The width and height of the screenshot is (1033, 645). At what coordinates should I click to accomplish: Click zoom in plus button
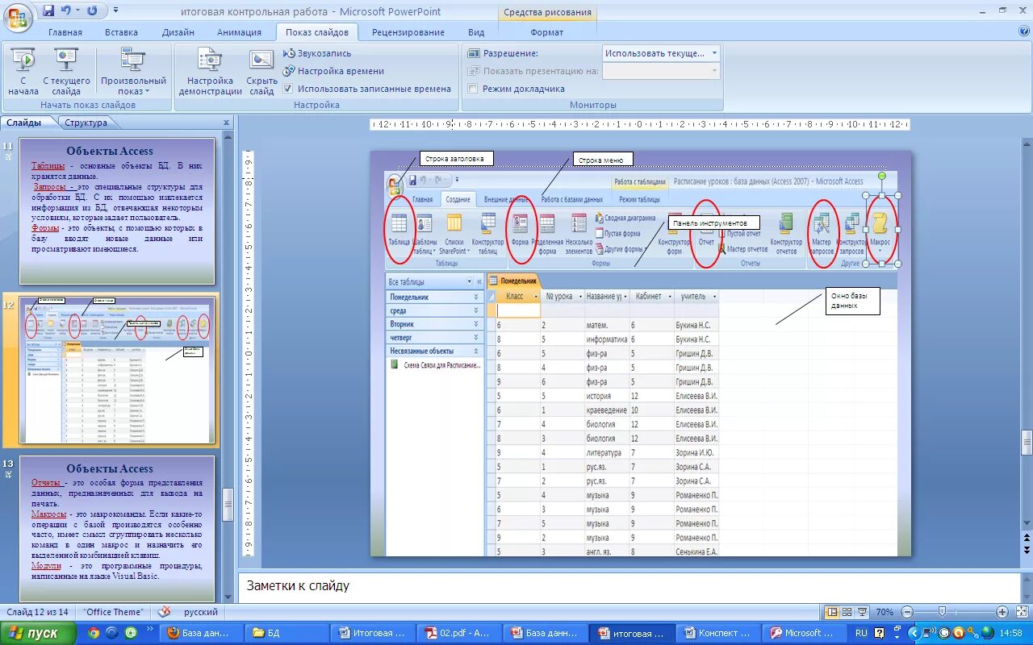[1002, 612]
